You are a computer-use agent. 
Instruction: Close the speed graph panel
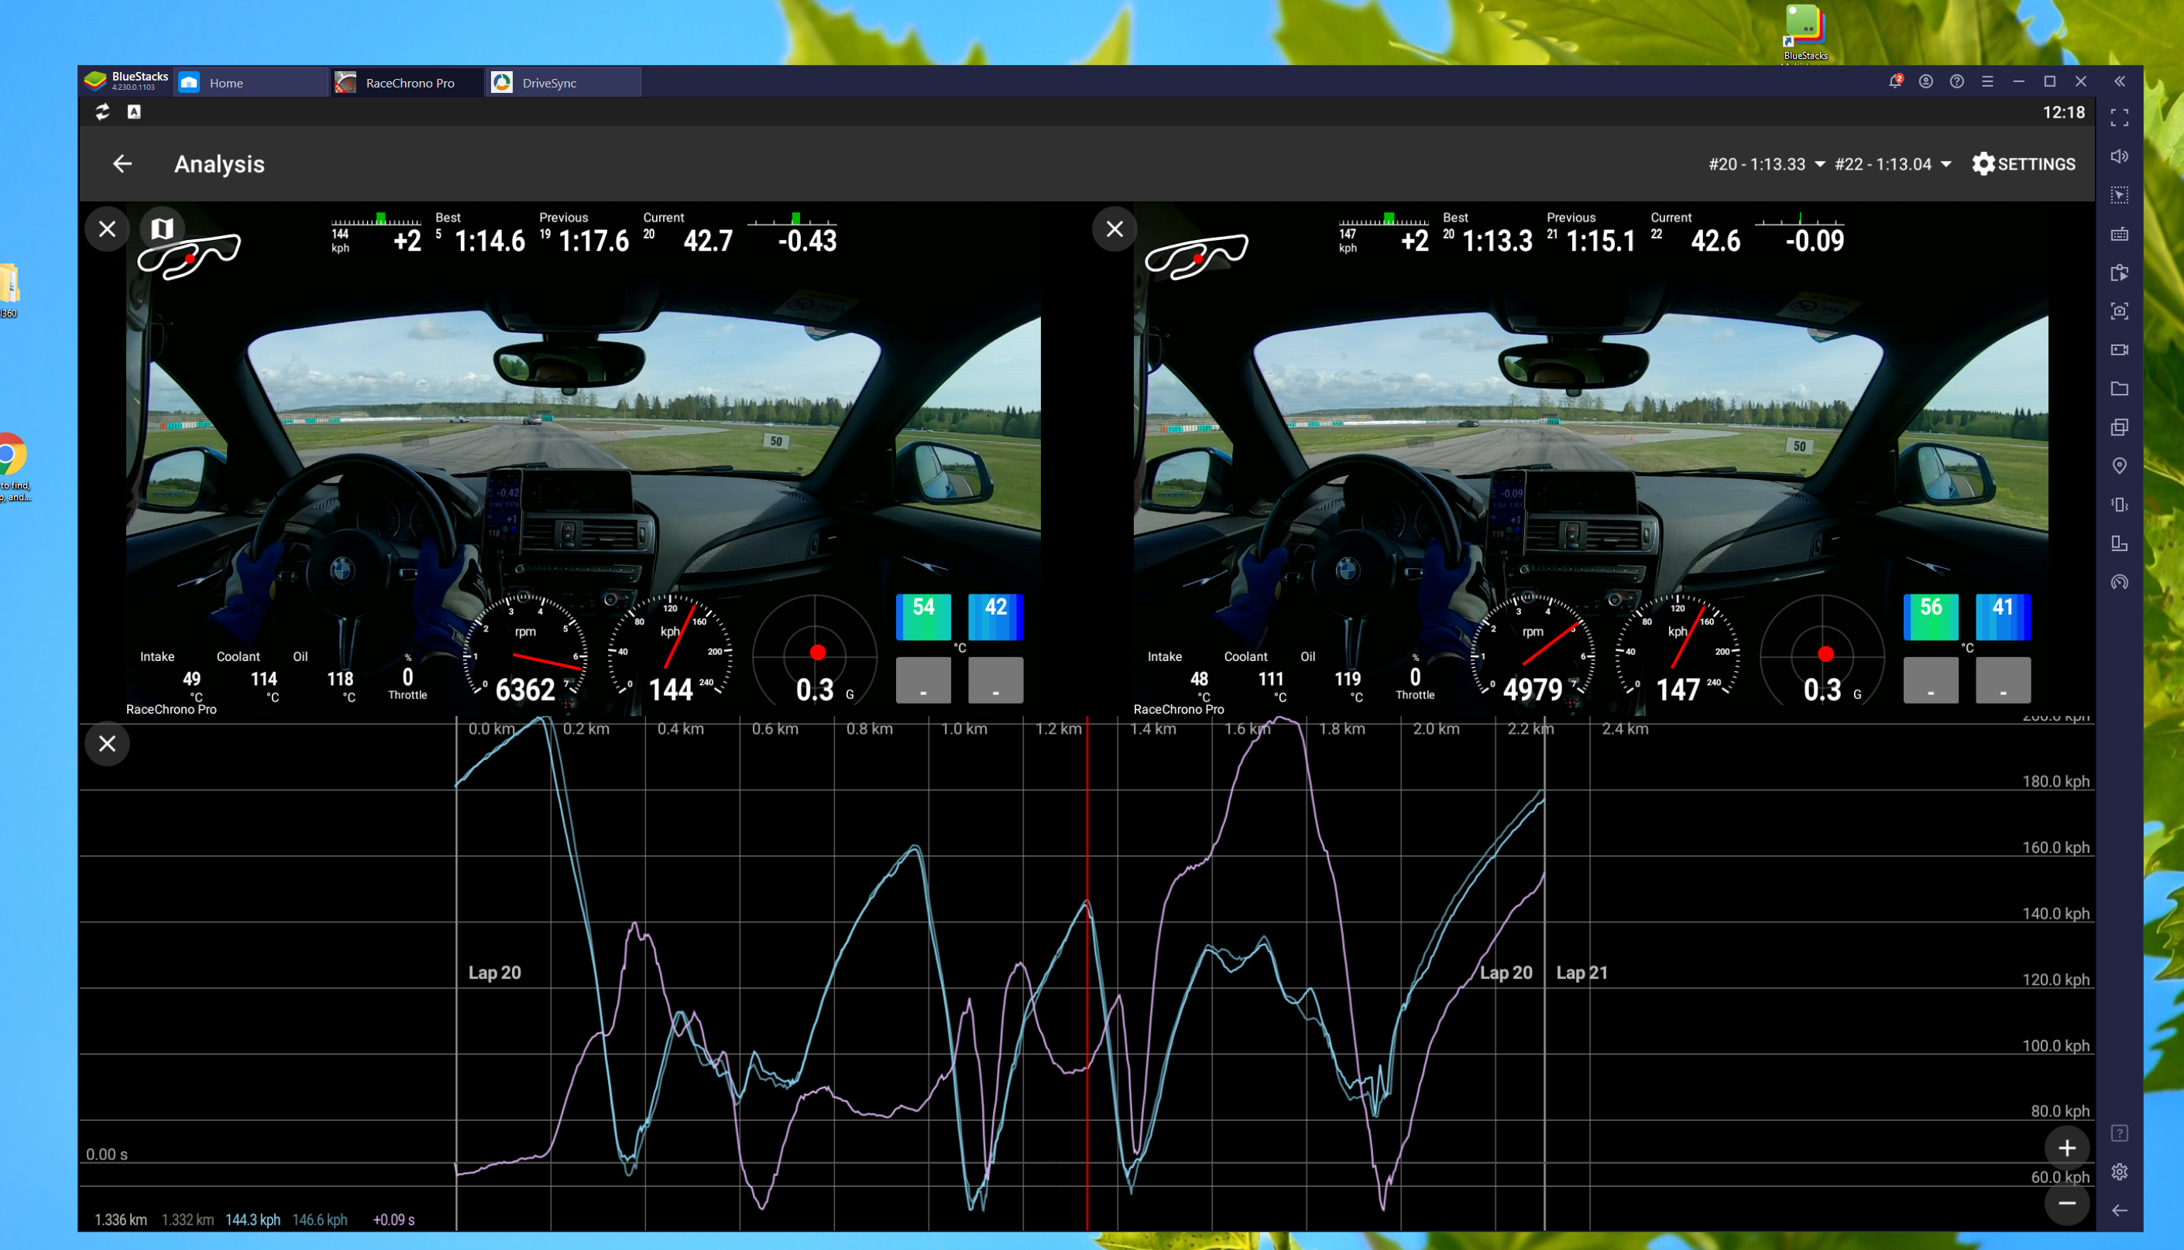point(108,744)
